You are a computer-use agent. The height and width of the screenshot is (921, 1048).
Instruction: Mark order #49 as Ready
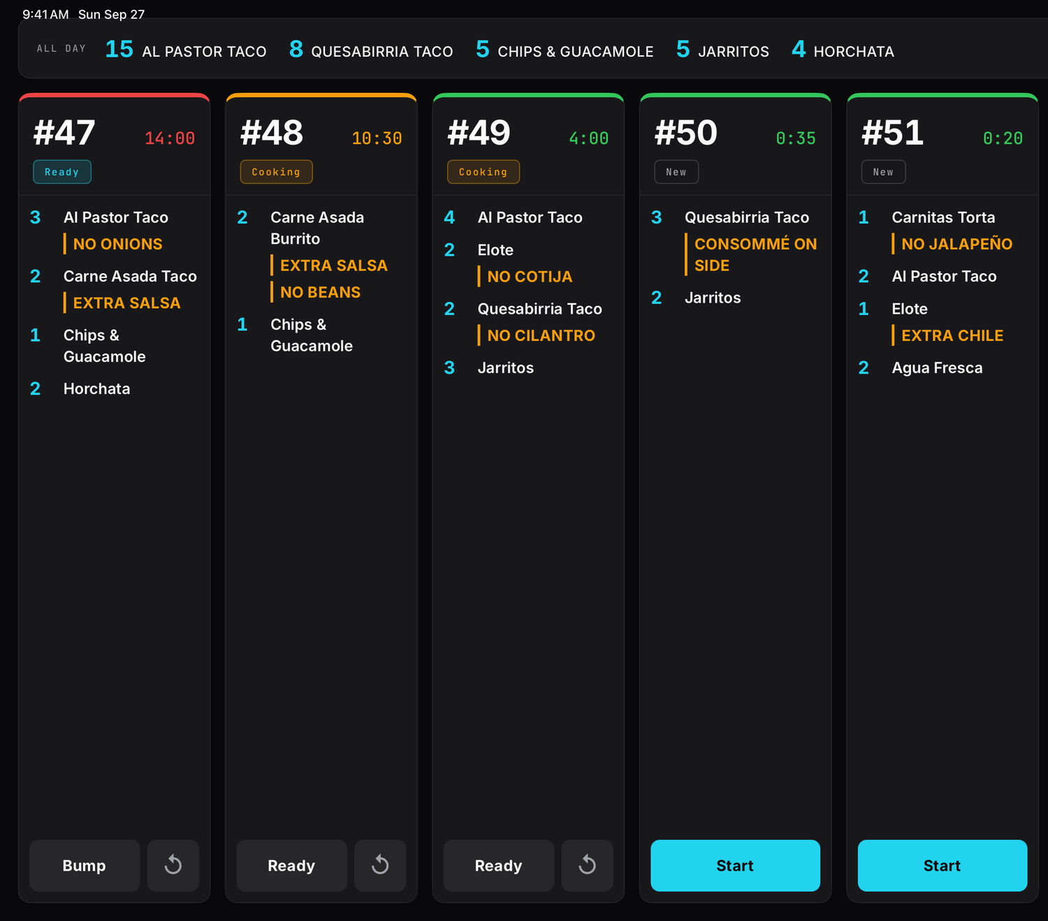click(x=499, y=865)
